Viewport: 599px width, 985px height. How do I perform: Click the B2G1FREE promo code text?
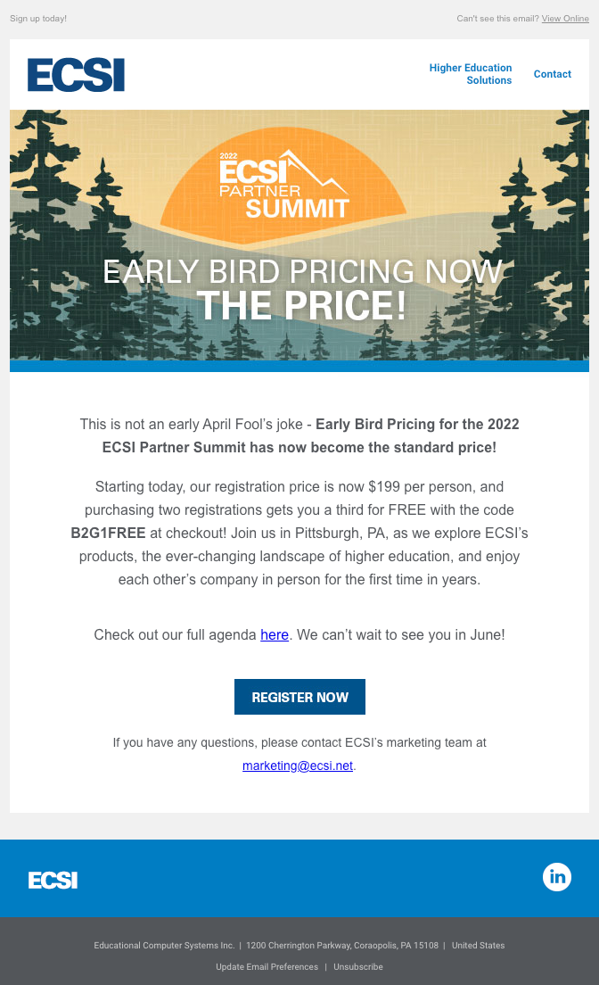coord(108,534)
